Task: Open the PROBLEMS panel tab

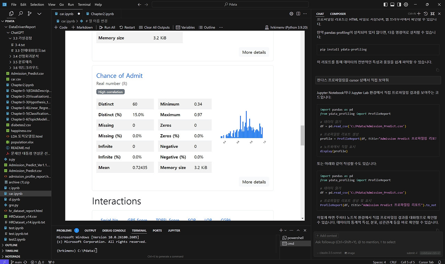Action: pos(67,230)
